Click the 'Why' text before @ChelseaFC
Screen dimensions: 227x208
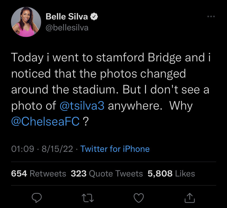181,106
